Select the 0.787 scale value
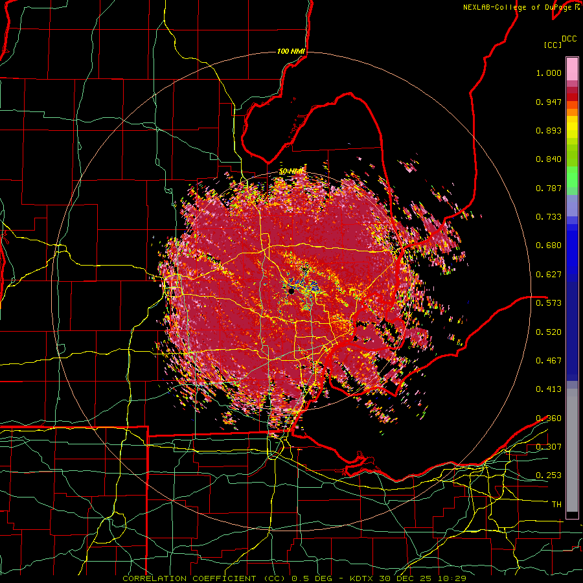 click(549, 188)
